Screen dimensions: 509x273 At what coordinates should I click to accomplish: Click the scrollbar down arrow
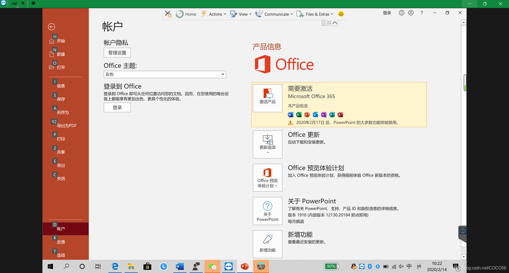tap(464, 257)
